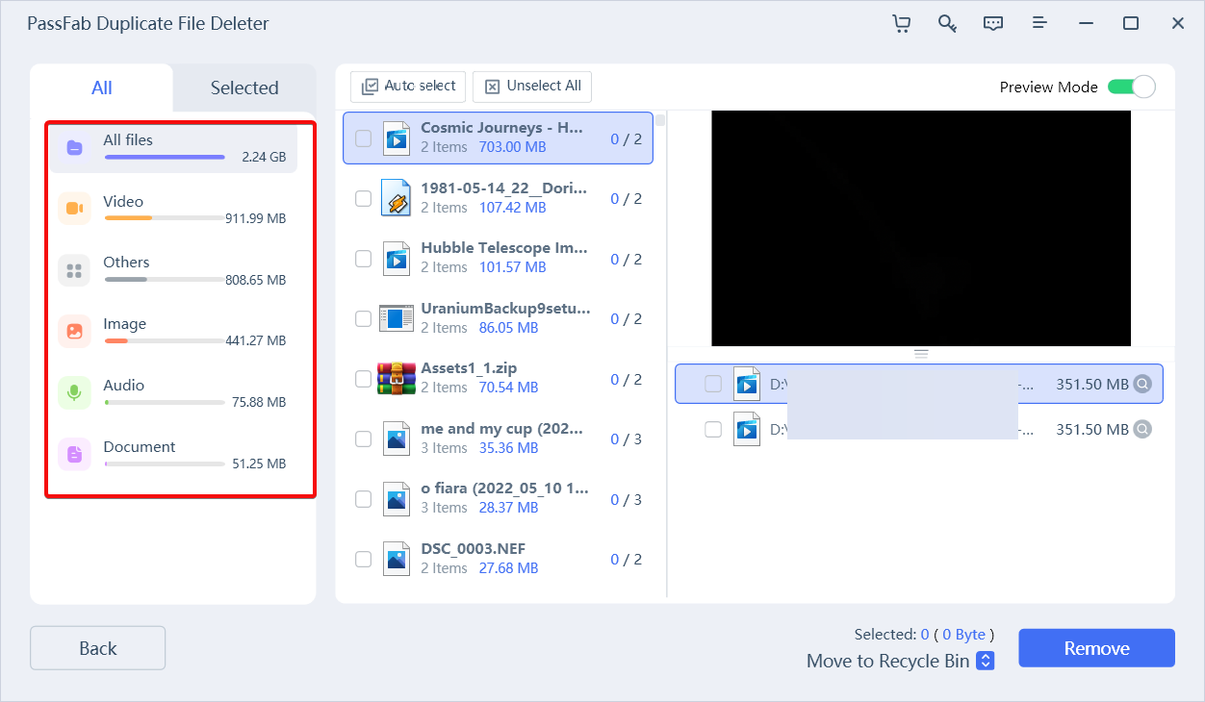Click the "Selected: 0 ( 0 Byte )" summary text
1205x702 pixels.
click(924, 635)
